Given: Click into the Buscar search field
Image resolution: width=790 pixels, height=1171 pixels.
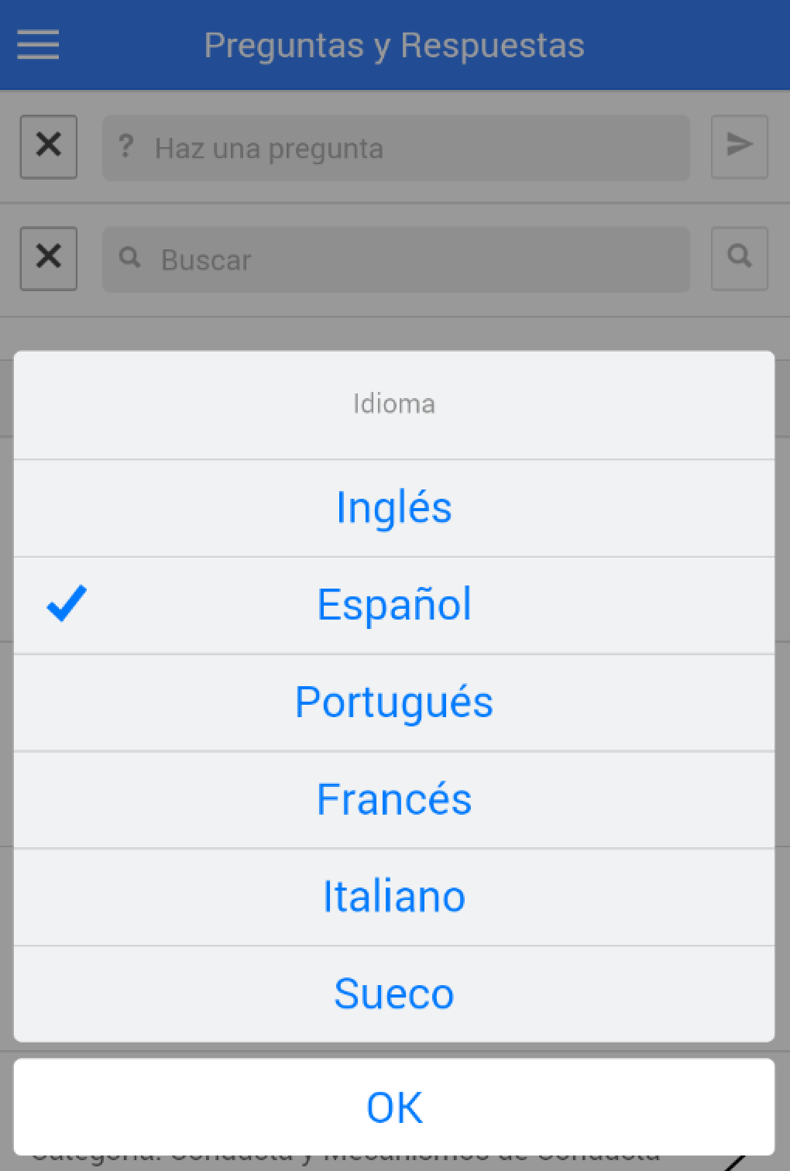Looking at the screenshot, I should (418, 259).
